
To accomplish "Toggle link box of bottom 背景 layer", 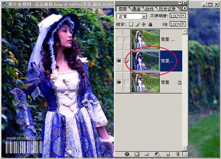I will point(127,82).
